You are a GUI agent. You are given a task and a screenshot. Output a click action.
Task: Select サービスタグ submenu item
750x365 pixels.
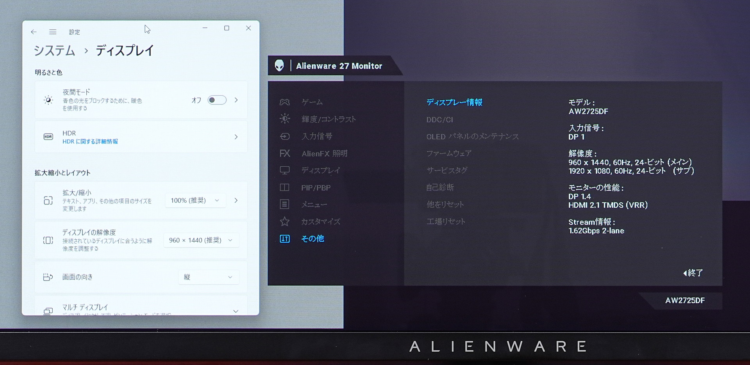coord(447,170)
